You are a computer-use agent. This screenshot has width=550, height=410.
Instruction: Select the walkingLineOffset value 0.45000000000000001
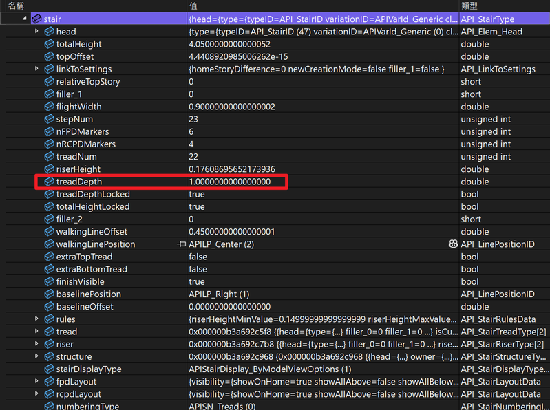click(232, 232)
